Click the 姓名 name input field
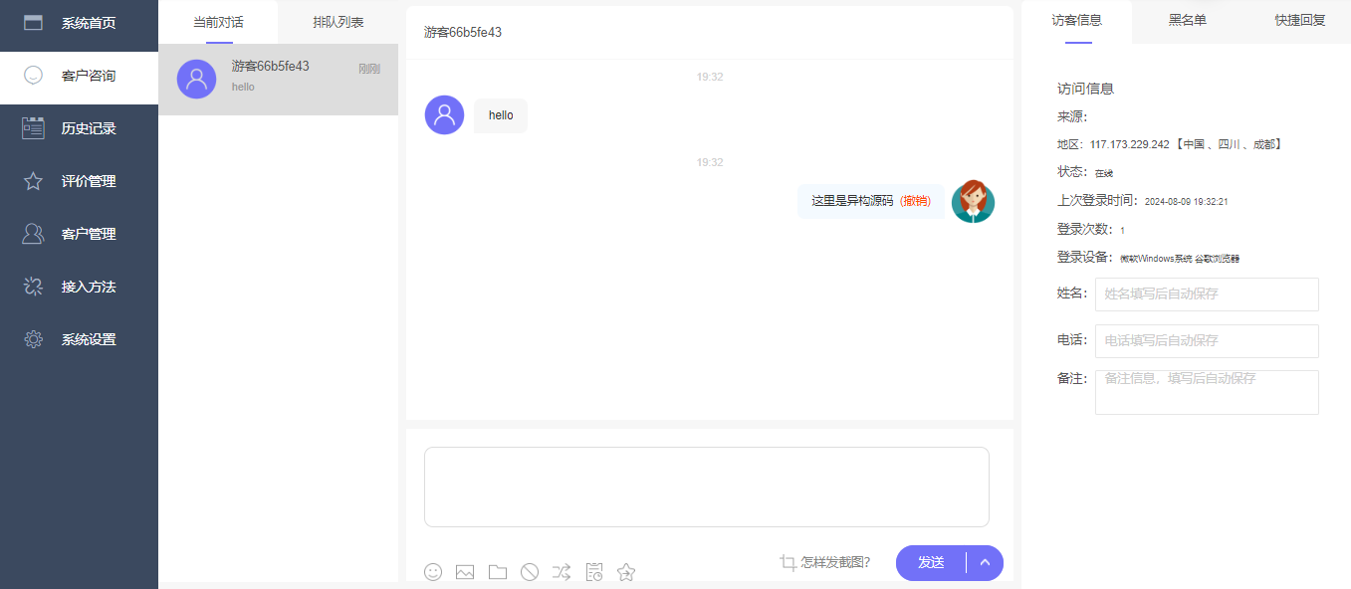1351x589 pixels. pos(1206,294)
